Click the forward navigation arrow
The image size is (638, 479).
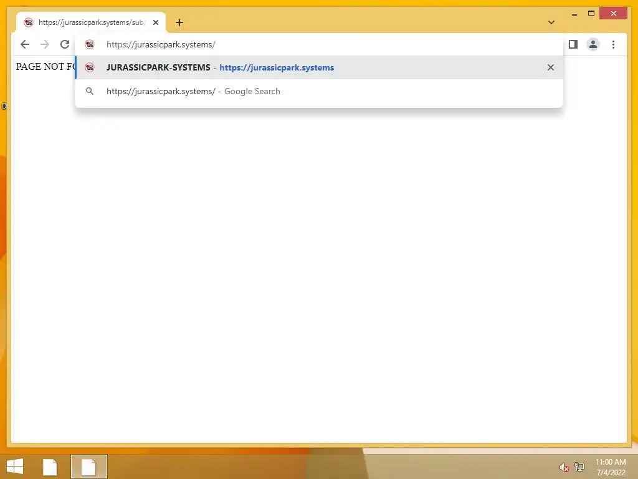tap(45, 44)
